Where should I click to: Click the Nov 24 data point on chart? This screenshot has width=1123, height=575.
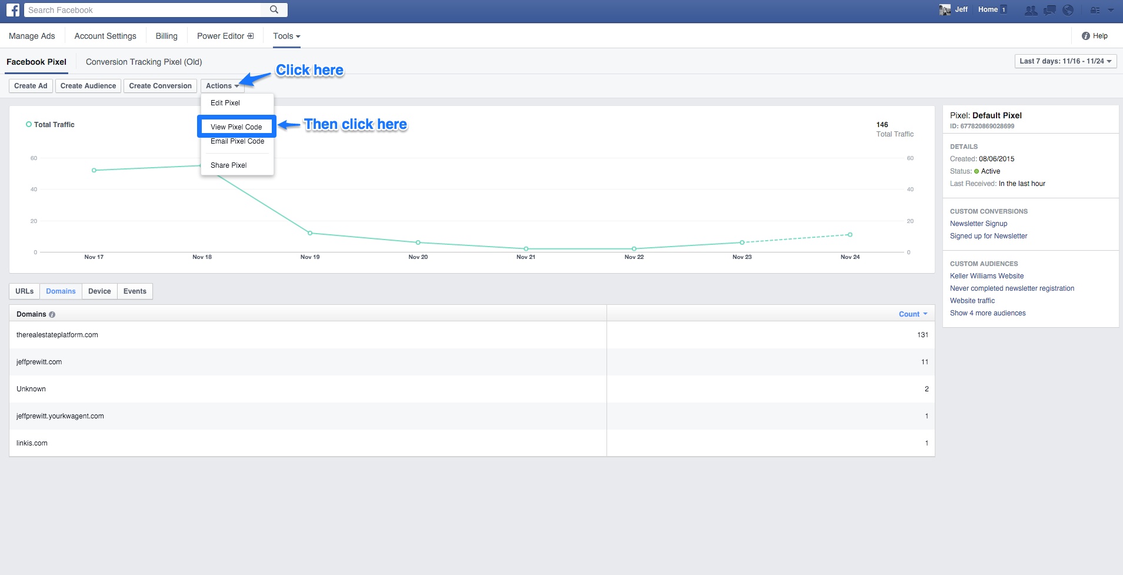tap(850, 235)
